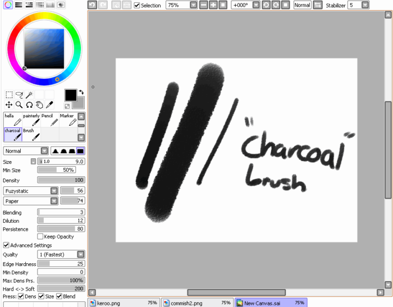
Task: Show the RGB slider panel
Action: (x=19, y=4)
